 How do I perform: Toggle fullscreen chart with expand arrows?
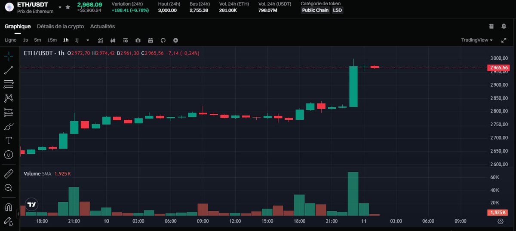click(x=504, y=40)
